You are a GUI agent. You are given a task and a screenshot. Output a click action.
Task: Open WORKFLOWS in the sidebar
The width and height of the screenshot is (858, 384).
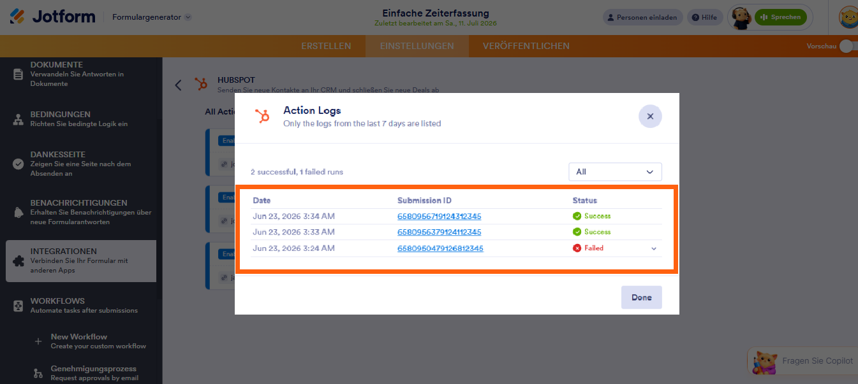pyautogui.click(x=81, y=306)
